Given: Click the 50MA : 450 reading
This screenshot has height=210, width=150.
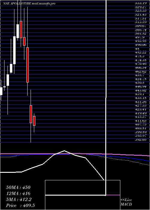Looking at the screenshot, I should [18, 187].
